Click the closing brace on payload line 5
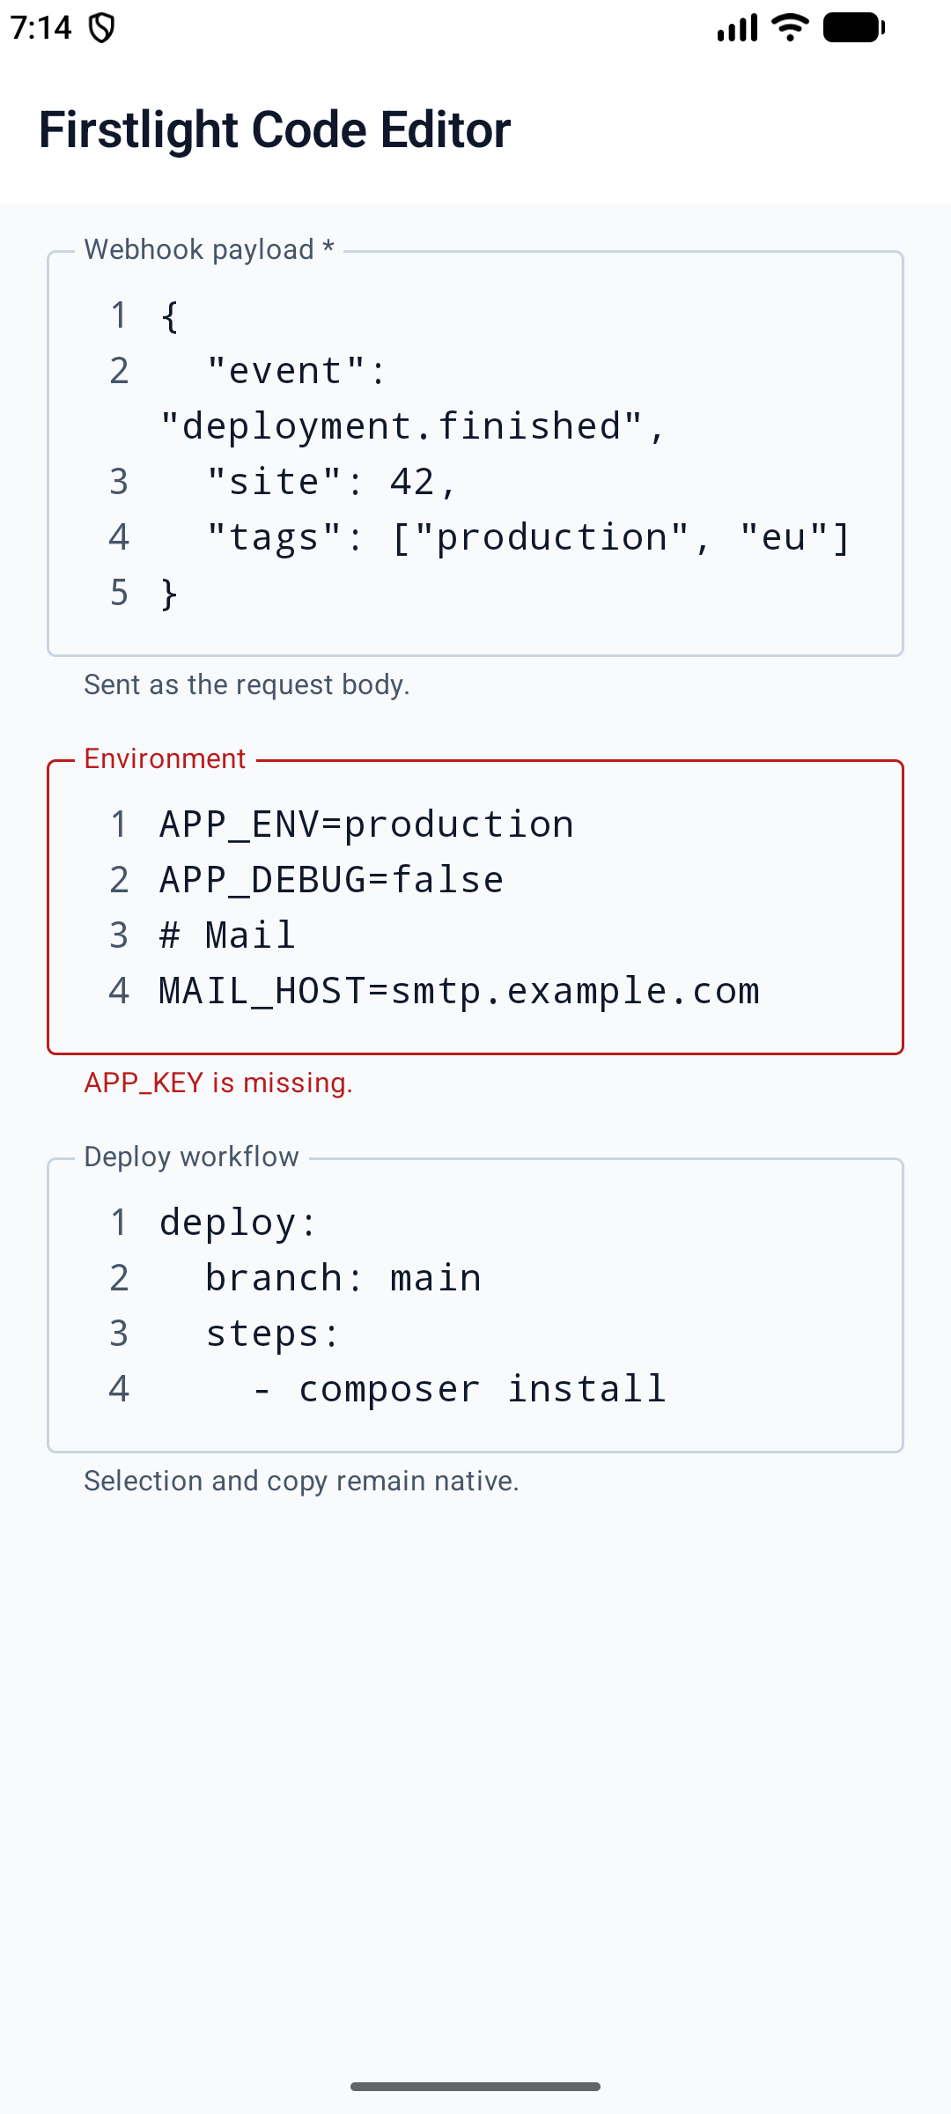Image resolution: width=951 pixels, height=2114 pixels. [170, 593]
